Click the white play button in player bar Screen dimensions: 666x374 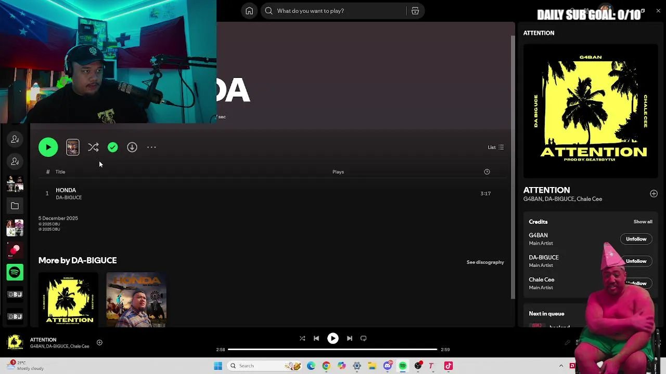pyautogui.click(x=333, y=339)
